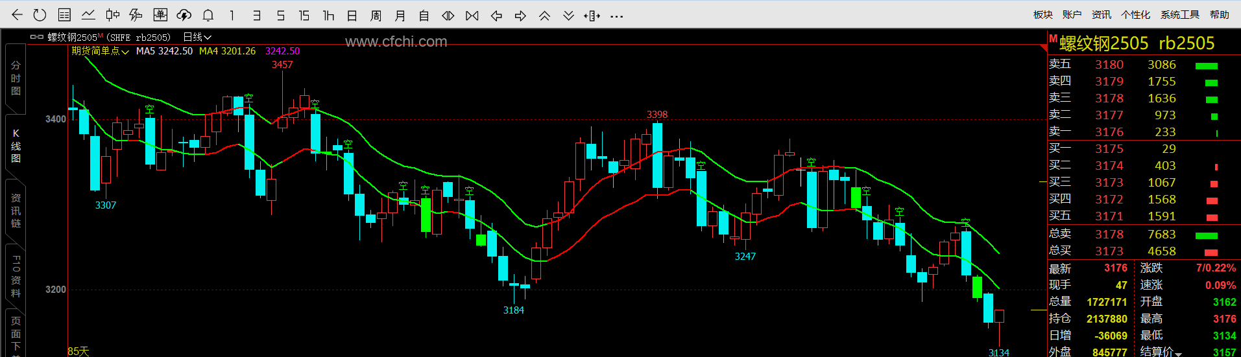Switch to monthly 月 period

pyautogui.click(x=400, y=15)
